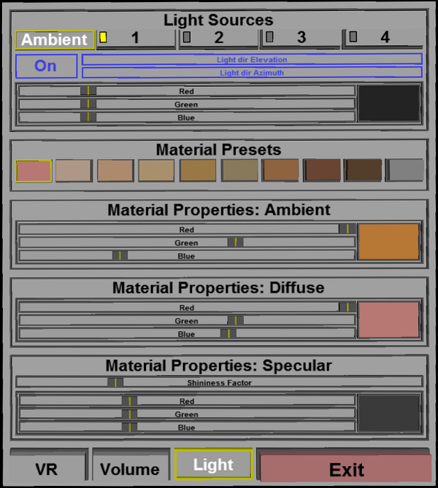
Task: Click the Diffuse material pink color preview
Action: click(x=388, y=320)
